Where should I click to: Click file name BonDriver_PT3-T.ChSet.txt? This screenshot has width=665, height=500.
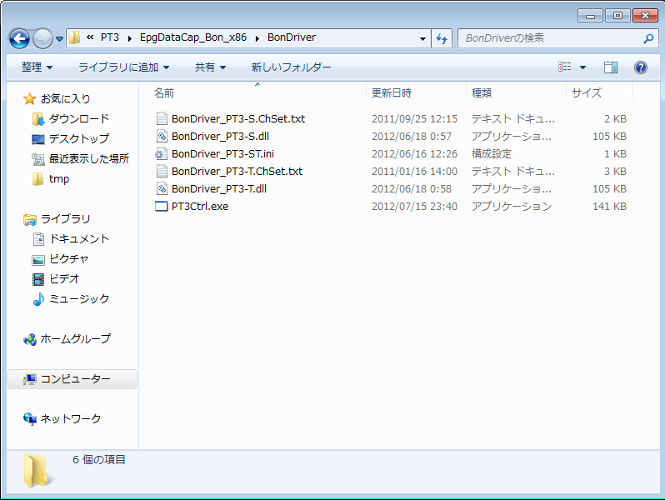237,171
